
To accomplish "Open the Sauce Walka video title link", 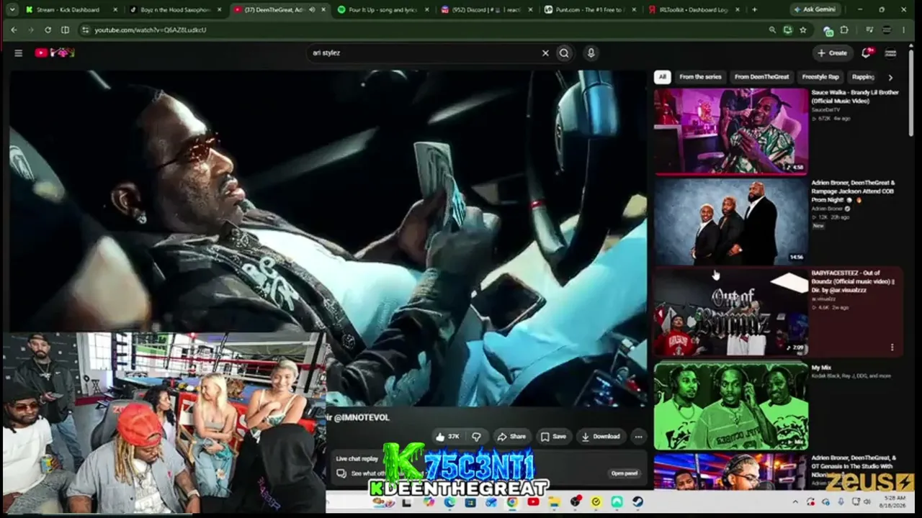I will (x=855, y=96).
